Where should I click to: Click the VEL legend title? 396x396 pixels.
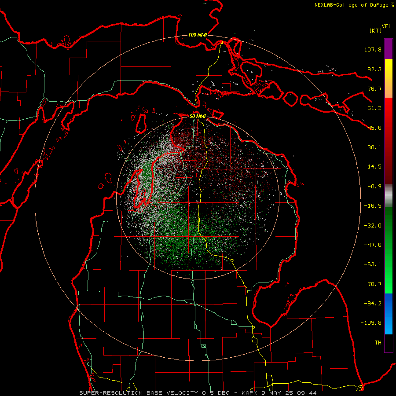pos(386,26)
